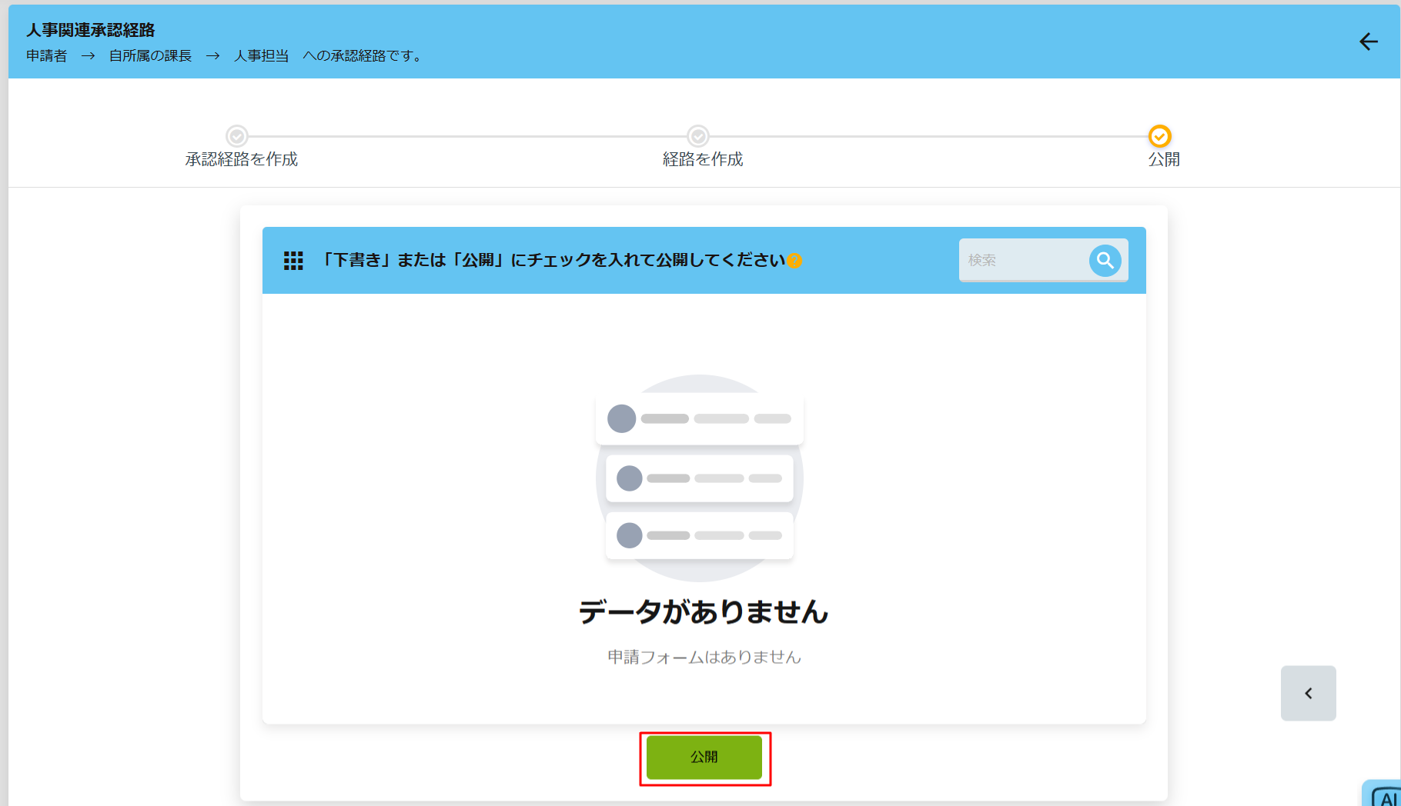Click the データがありません heading
This screenshot has width=1401, height=806.
click(x=703, y=612)
